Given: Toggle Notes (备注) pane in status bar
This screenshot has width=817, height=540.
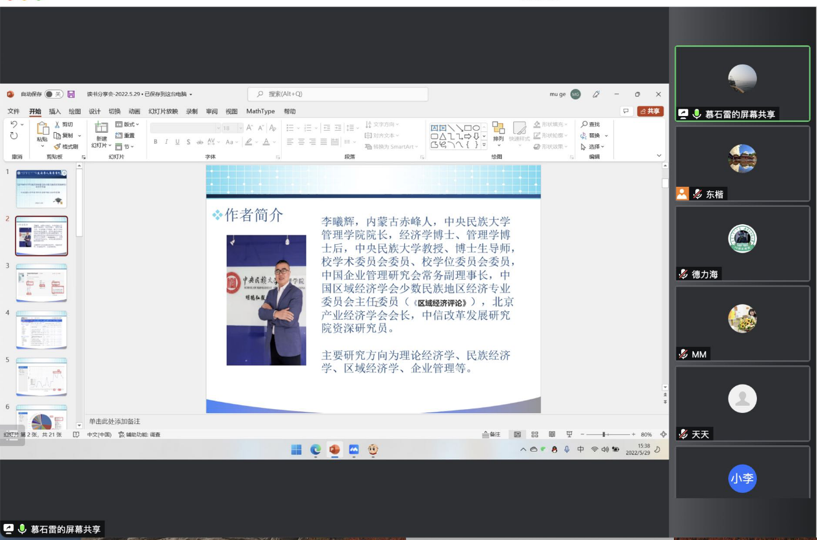Looking at the screenshot, I should tap(491, 434).
